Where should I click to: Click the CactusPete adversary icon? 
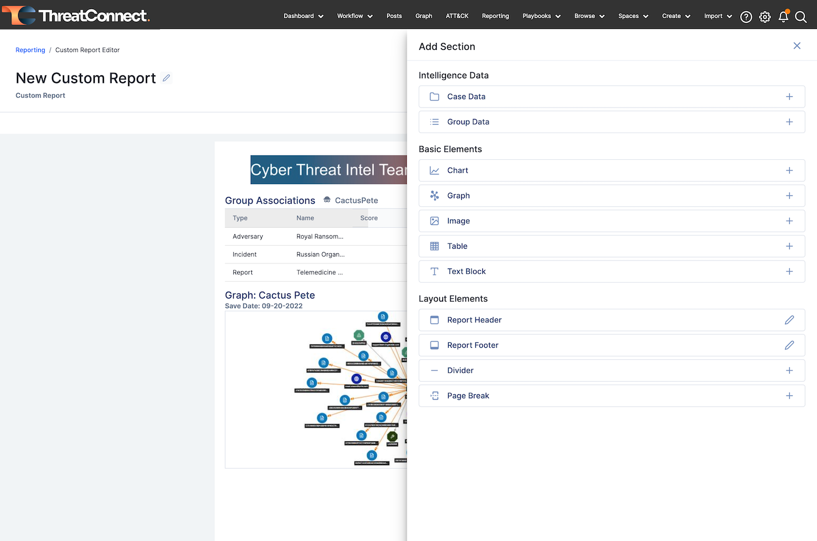[327, 199]
